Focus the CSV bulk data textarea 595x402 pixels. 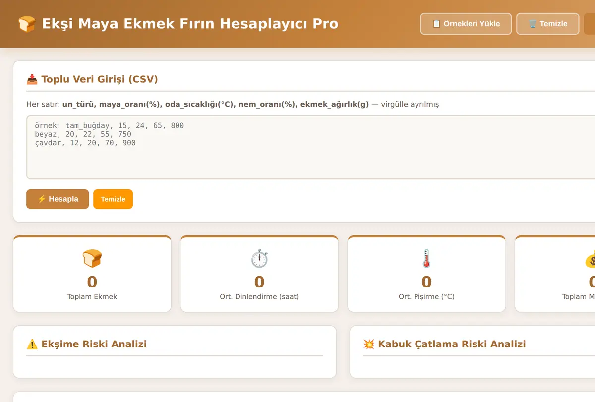coord(310,147)
